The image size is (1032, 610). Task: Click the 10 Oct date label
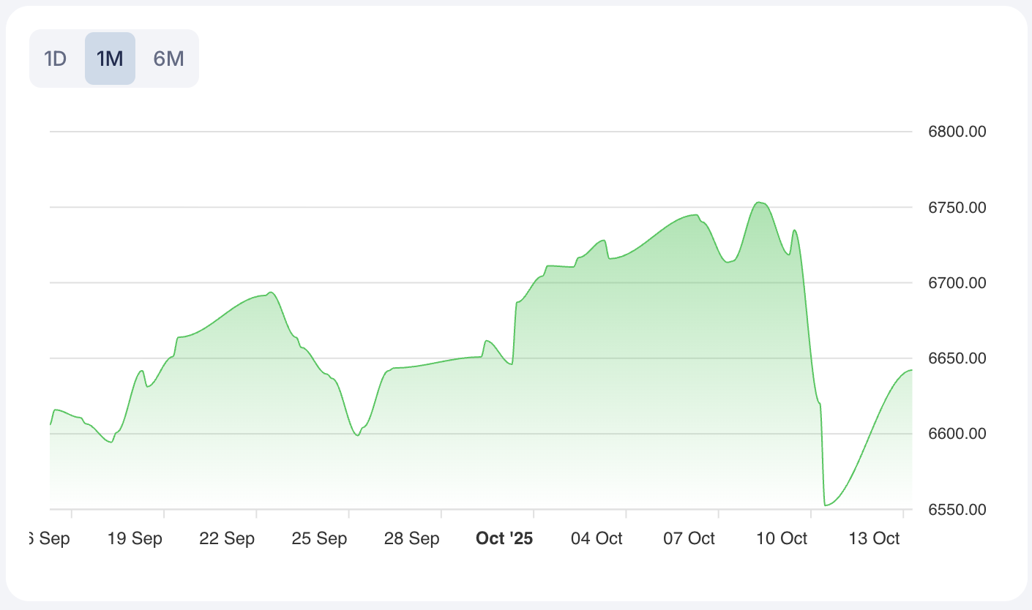[781, 539]
